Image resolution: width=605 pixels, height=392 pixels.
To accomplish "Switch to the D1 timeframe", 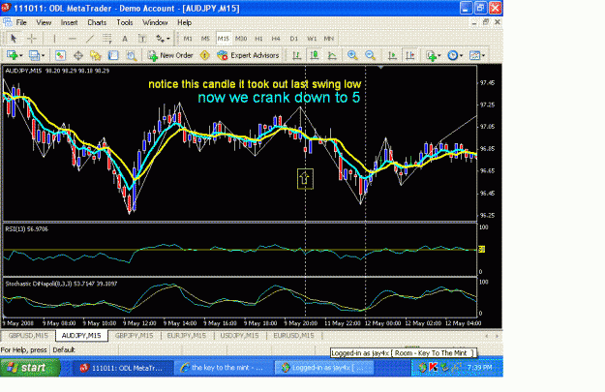I will [293, 39].
